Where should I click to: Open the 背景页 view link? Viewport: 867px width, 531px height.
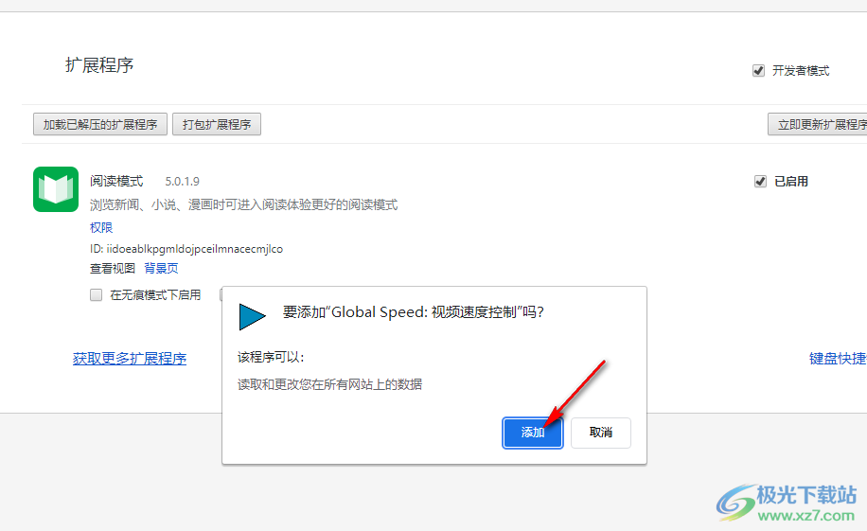pos(161,268)
